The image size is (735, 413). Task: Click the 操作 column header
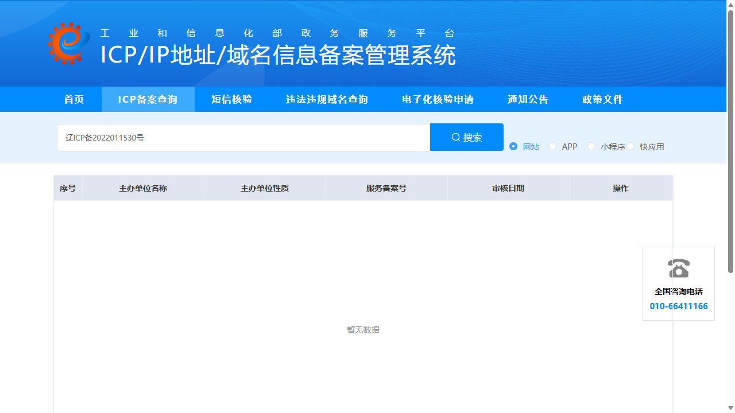(621, 188)
